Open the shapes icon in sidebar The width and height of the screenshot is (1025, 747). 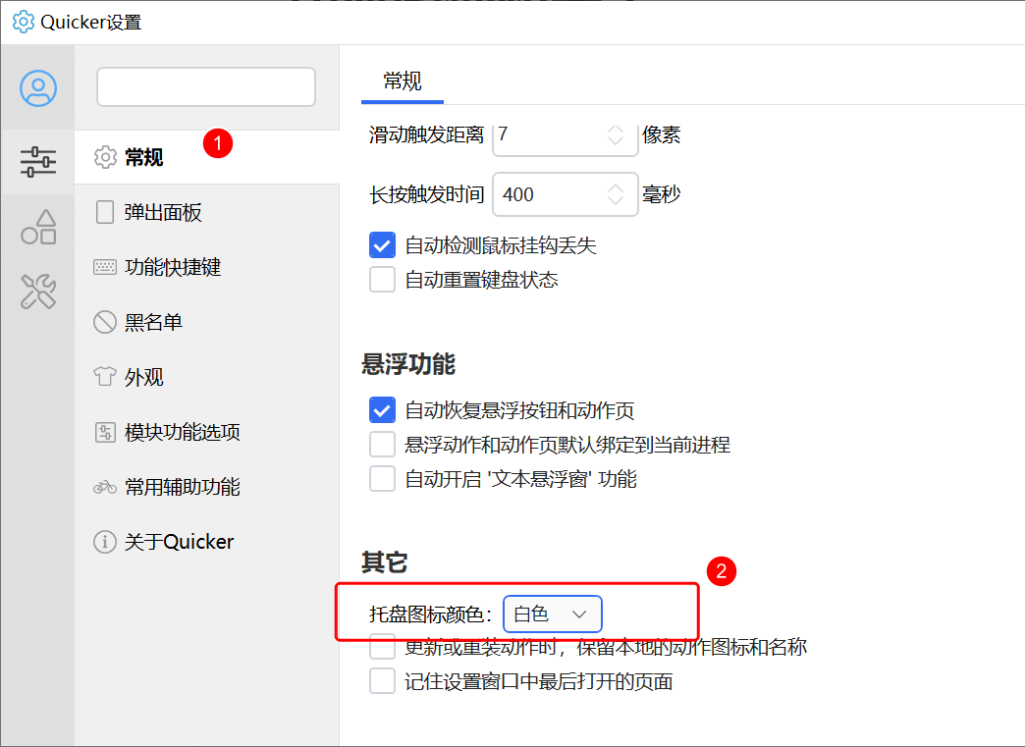[x=38, y=227]
